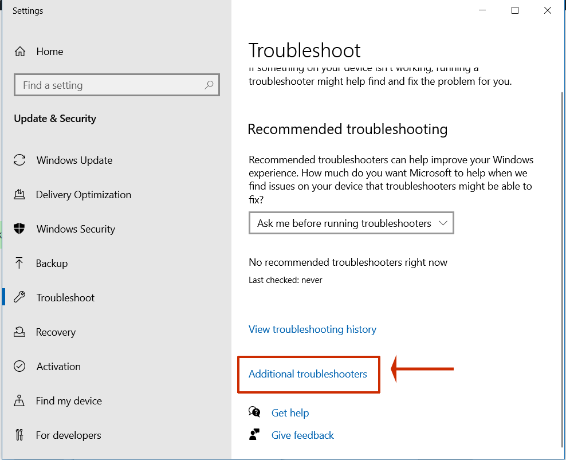This screenshot has width=566, height=460.
Task: Open the Get help link
Action: (290, 413)
